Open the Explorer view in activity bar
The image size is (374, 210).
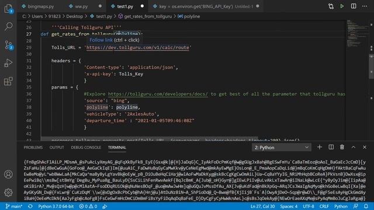8,9
